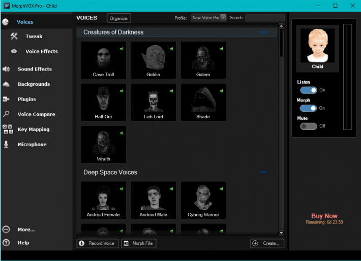Enable the Mute toggle

point(309,126)
